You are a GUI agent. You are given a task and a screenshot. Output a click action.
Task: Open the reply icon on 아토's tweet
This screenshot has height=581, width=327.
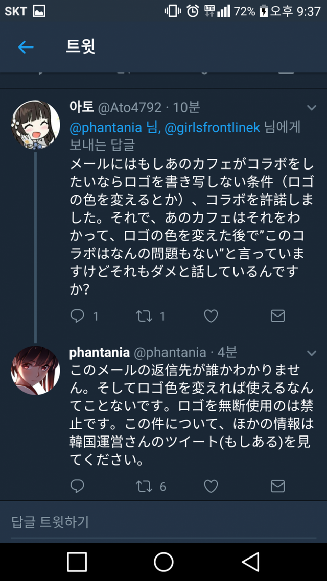(x=77, y=316)
